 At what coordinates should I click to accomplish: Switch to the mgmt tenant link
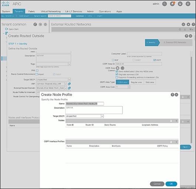100,16
